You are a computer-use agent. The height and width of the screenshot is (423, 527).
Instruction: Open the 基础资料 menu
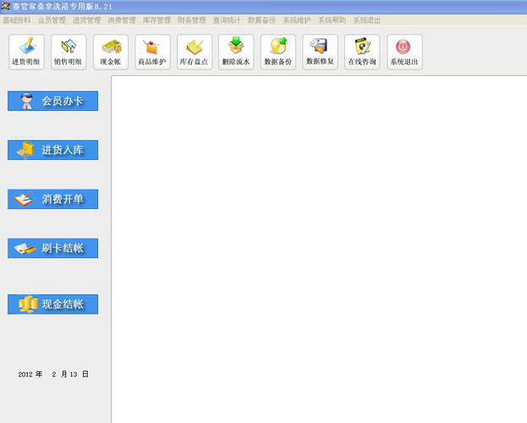pos(17,20)
